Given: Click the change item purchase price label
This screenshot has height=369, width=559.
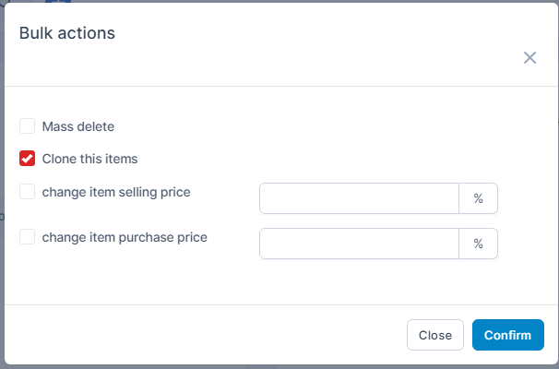Looking at the screenshot, I should (x=125, y=237).
